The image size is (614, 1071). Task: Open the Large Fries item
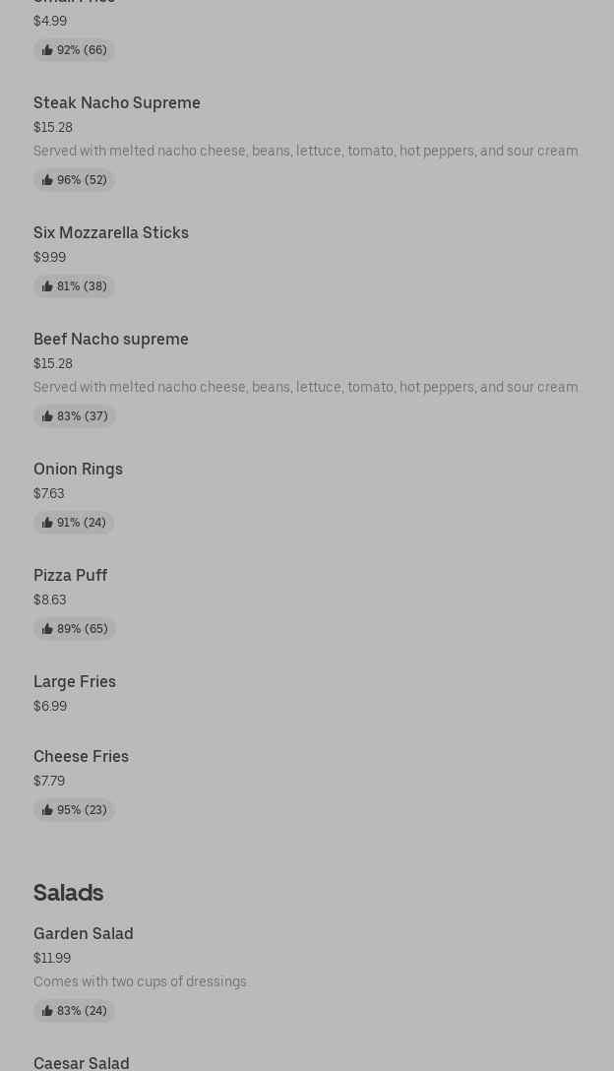(75, 682)
